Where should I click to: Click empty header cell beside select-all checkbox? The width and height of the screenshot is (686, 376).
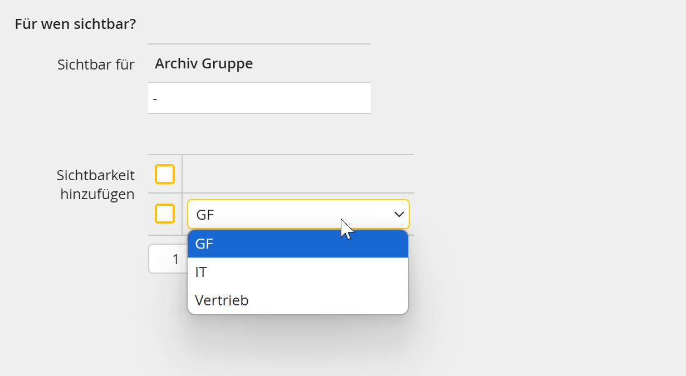[x=298, y=174]
